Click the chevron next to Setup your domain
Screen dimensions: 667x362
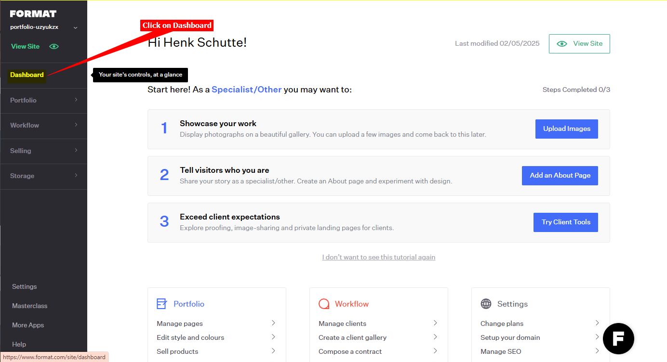[597, 336]
